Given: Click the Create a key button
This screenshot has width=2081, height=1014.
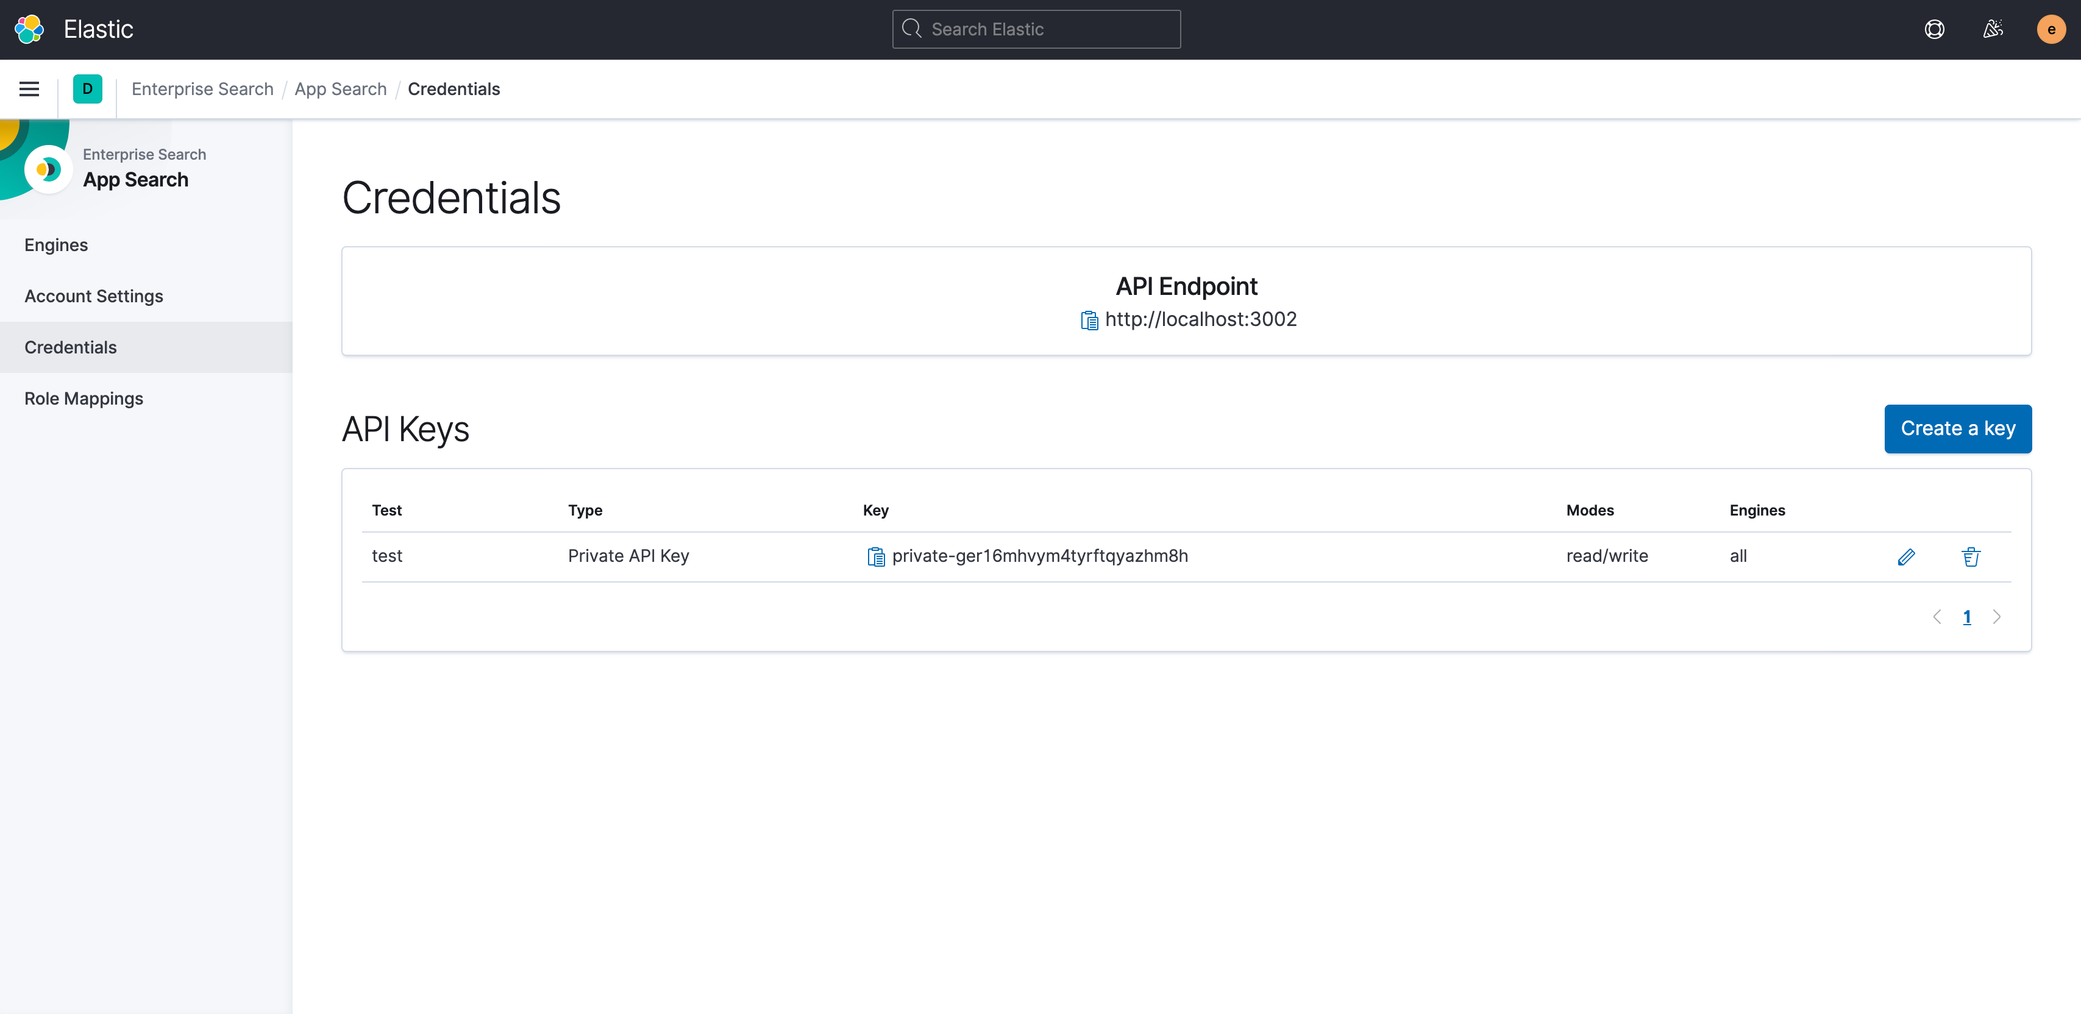Looking at the screenshot, I should pyautogui.click(x=1957, y=428).
